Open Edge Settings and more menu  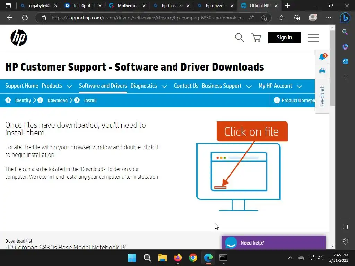coord(329,18)
